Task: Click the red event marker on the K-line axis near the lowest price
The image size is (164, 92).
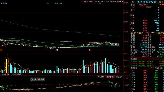Action: [x=57, y=50]
